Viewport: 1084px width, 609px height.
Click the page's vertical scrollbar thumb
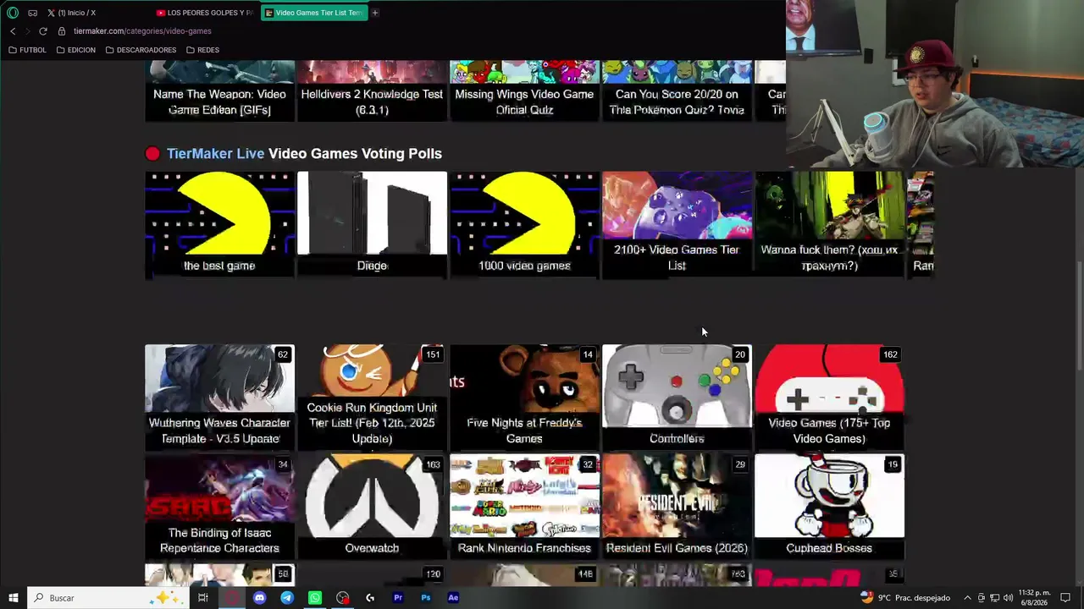point(1079,315)
